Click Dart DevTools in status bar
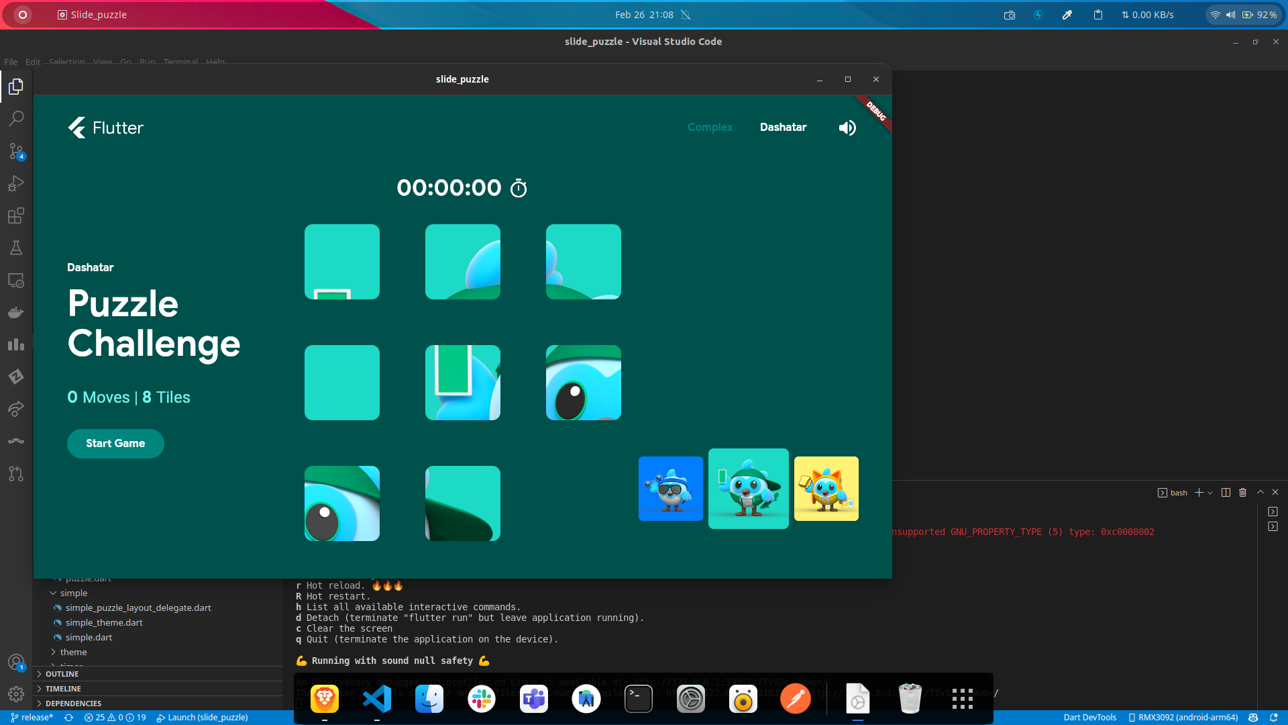The image size is (1288, 725). (1089, 718)
